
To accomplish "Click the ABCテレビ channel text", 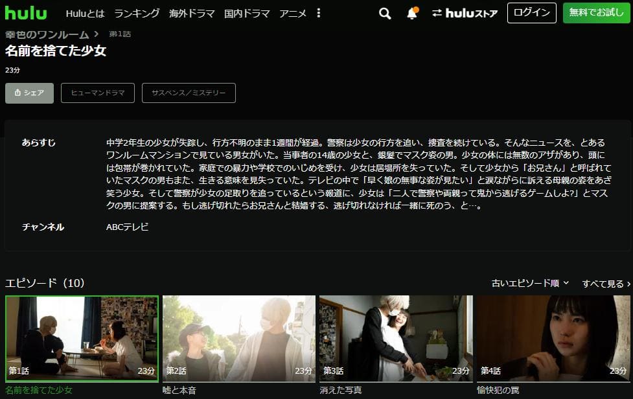I will pos(127,227).
